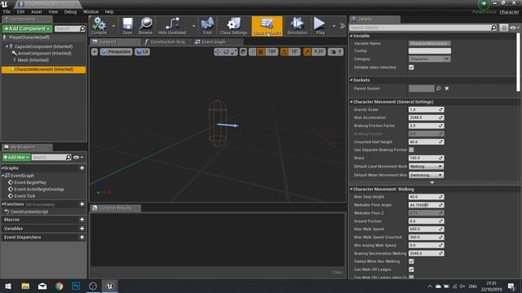Toggle Hide Unrelated nodes
The width and height of the screenshot is (522, 293).
(172, 26)
